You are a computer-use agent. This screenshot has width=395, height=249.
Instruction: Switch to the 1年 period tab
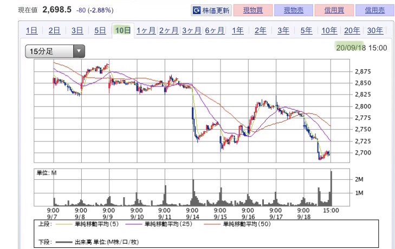(237, 31)
